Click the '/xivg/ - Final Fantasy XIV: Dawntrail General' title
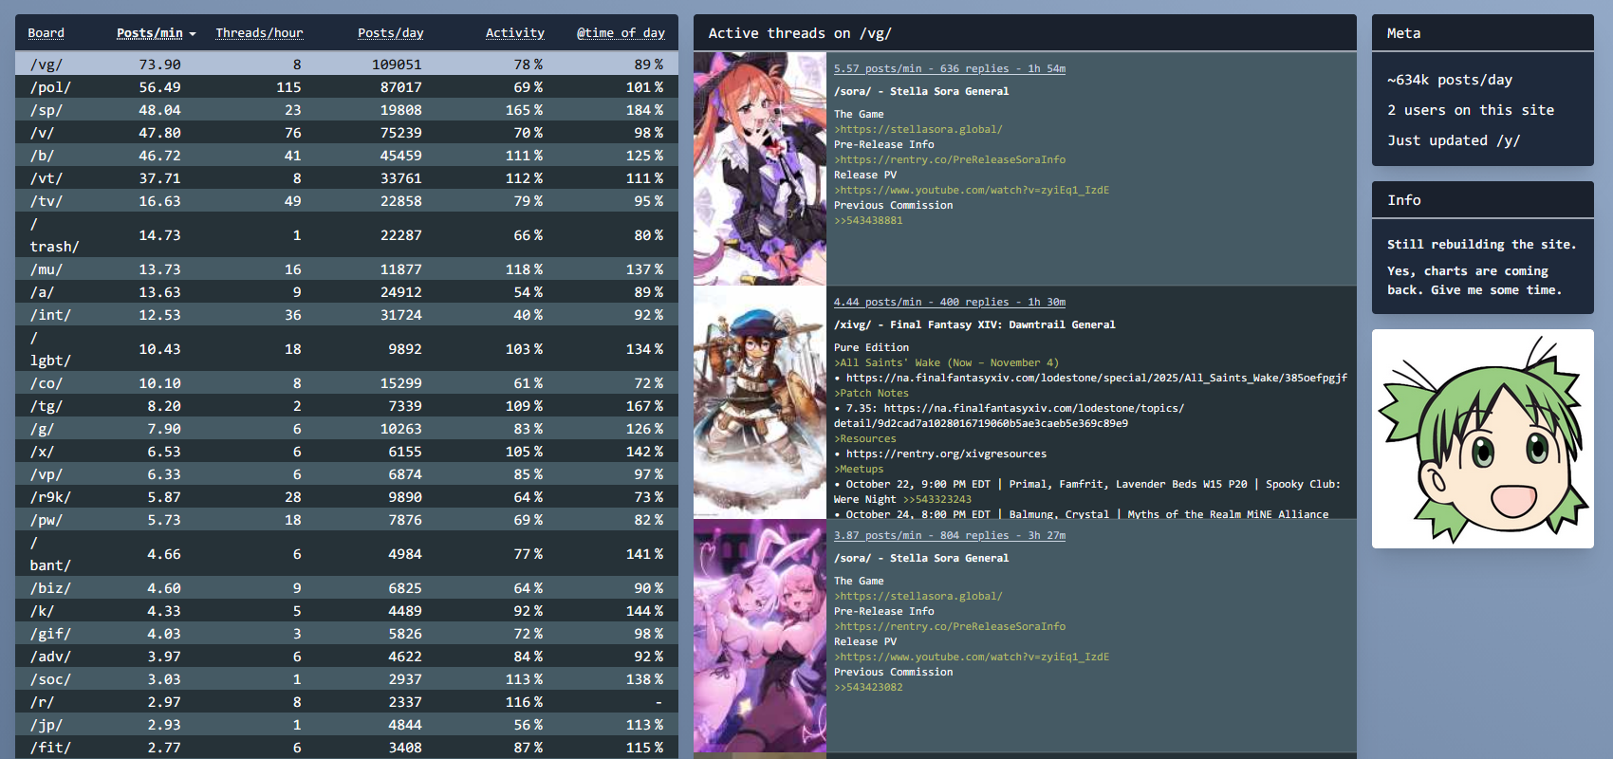This screenshot has height=759, width=1613. pyautogui.click(x=974, y=324)
